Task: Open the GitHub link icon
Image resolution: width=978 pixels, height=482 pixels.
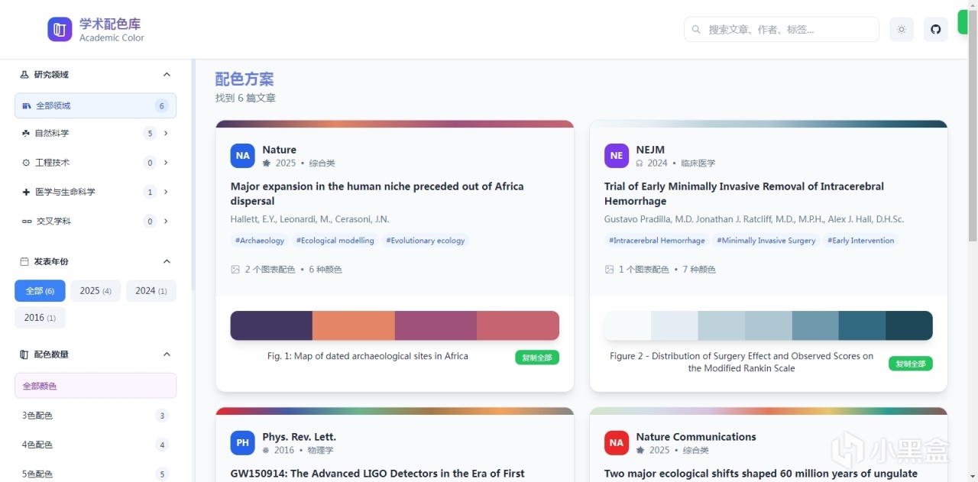Action: tap(936, 29)
